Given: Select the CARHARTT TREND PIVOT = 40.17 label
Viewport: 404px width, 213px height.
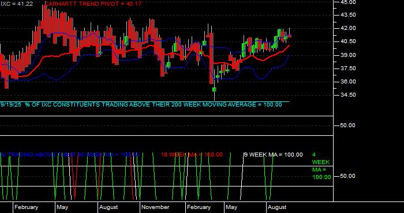Looking at the screenshot, I should (93, 4).
